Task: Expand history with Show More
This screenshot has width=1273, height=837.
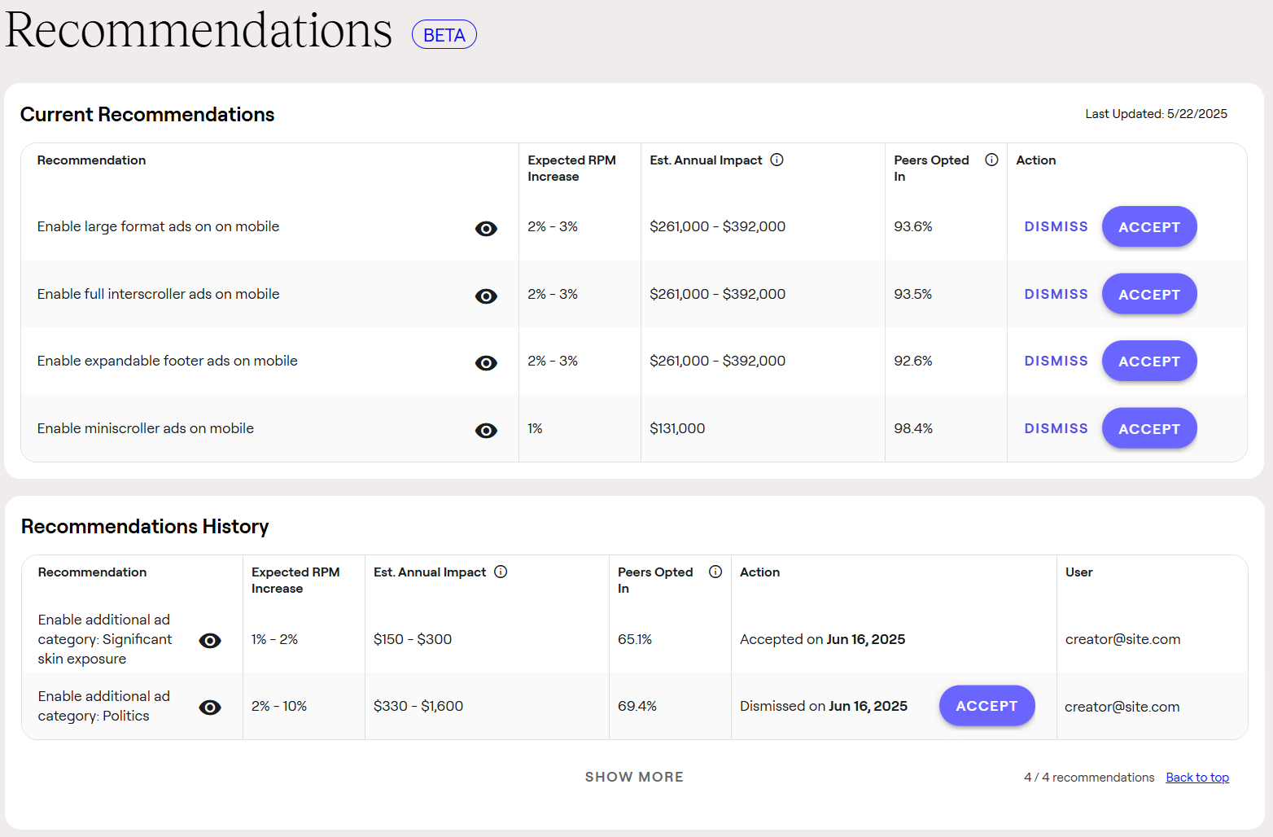Action: coord(634,777)
